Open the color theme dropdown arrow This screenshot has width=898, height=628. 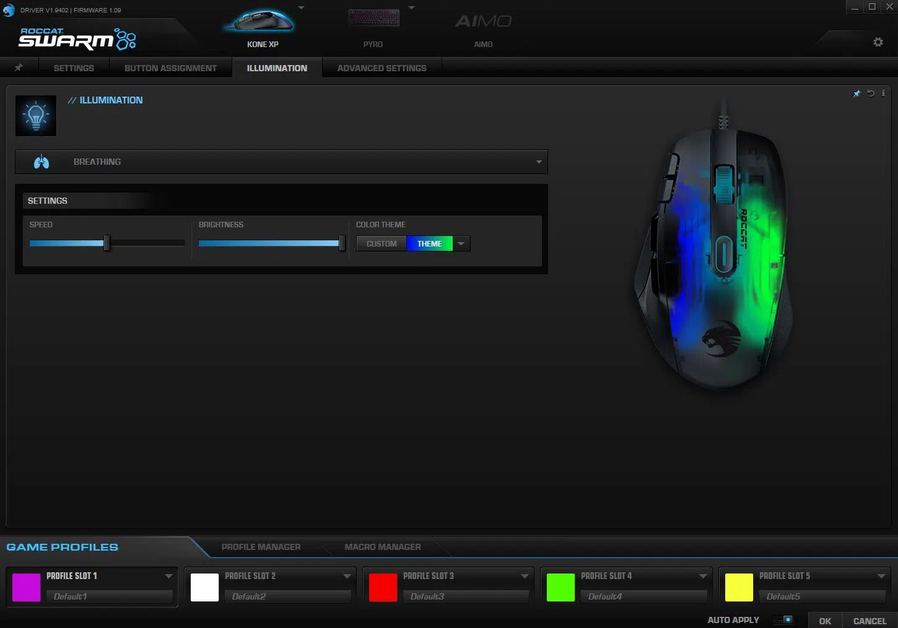(x=461, y=243)
